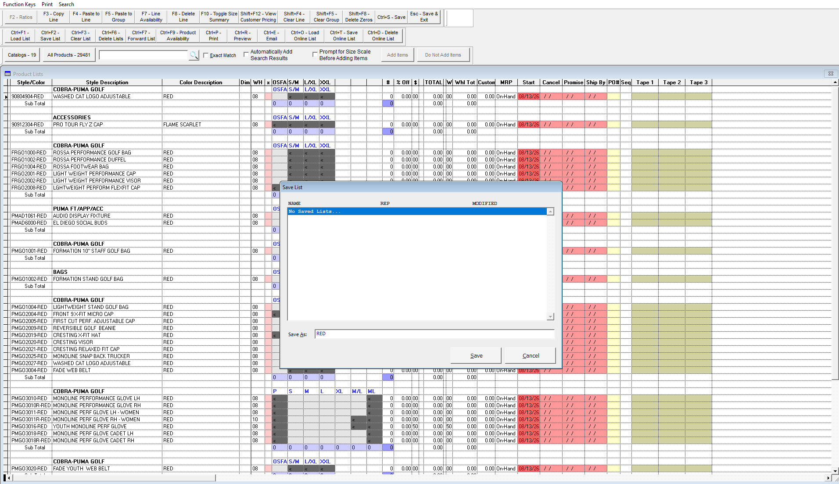Open Catalogs - 19 button
Viewport: 839px width, 484px height.
tap(22, 55)
